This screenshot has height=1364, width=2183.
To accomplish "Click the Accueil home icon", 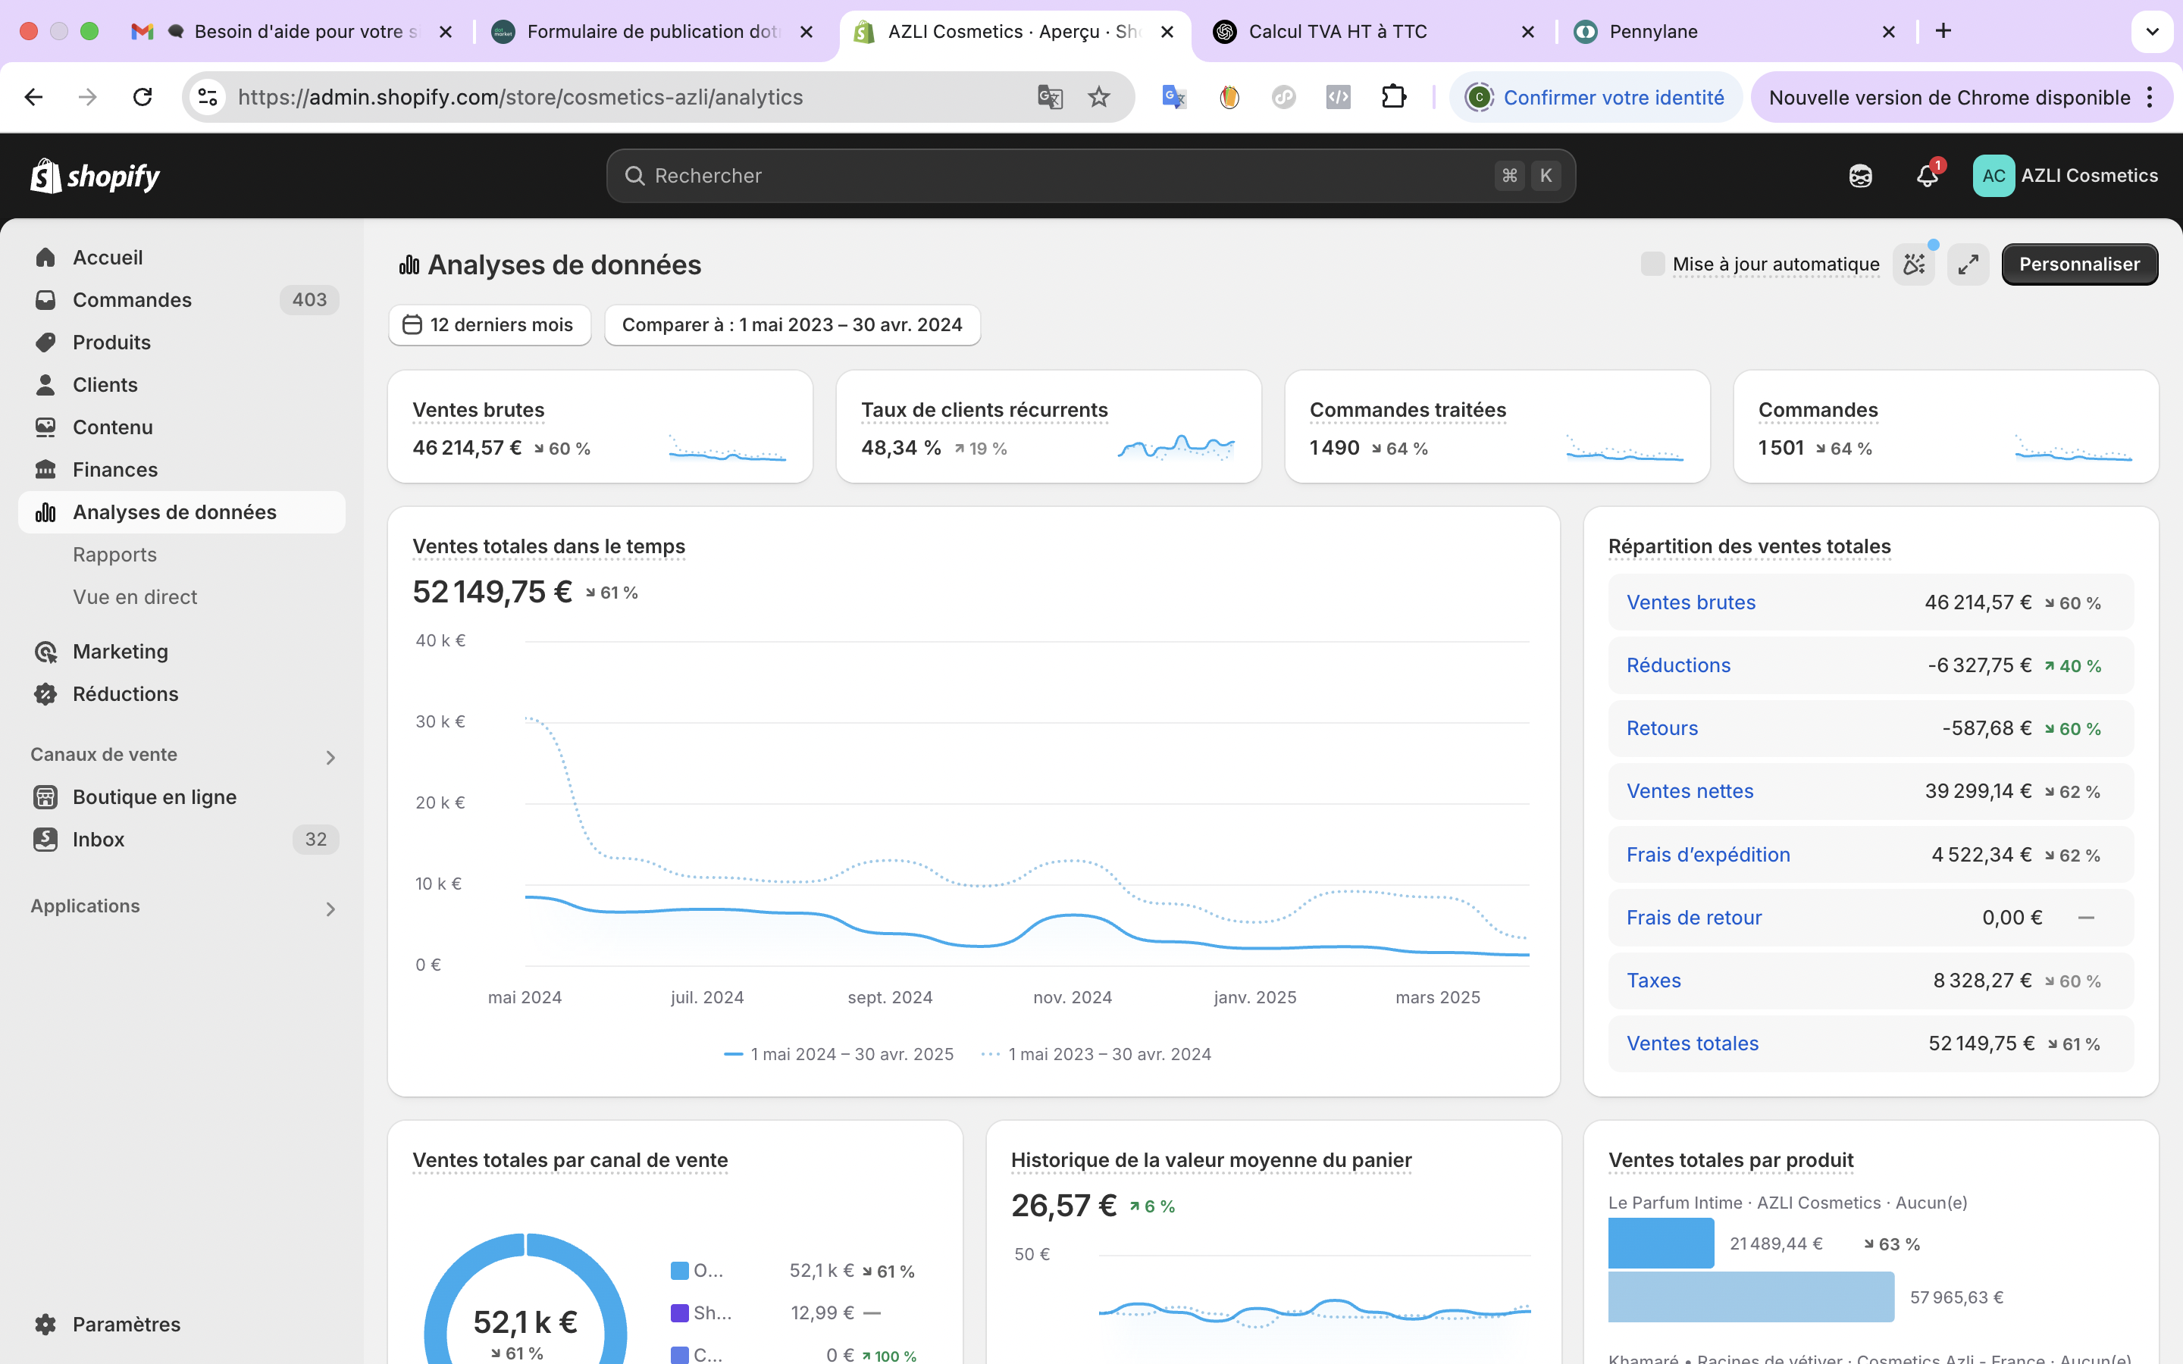I will [45, 258].
